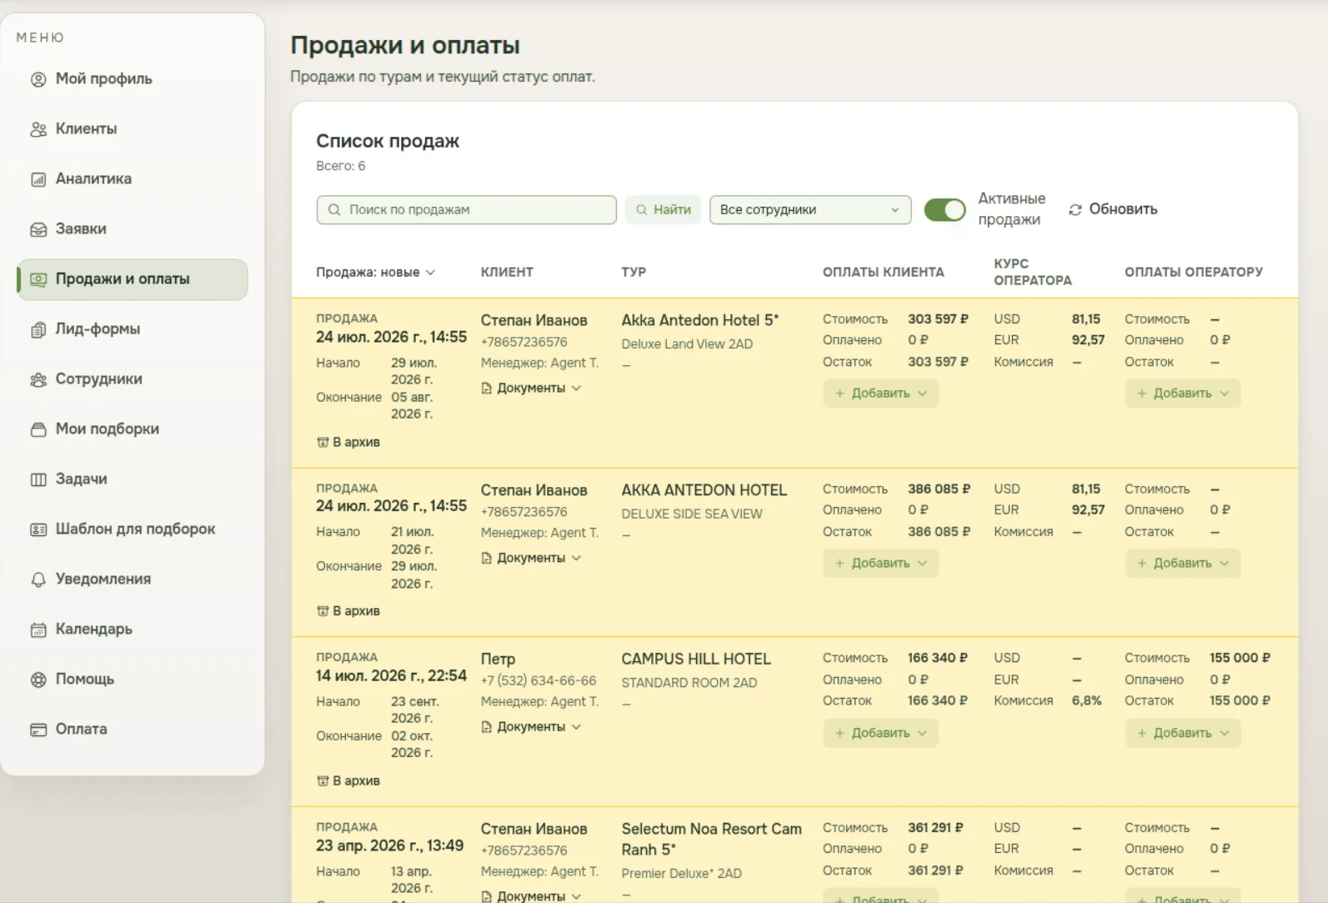Click the lifebuoy icon next to Помощь
The image size is (1328, 903).
38,680
